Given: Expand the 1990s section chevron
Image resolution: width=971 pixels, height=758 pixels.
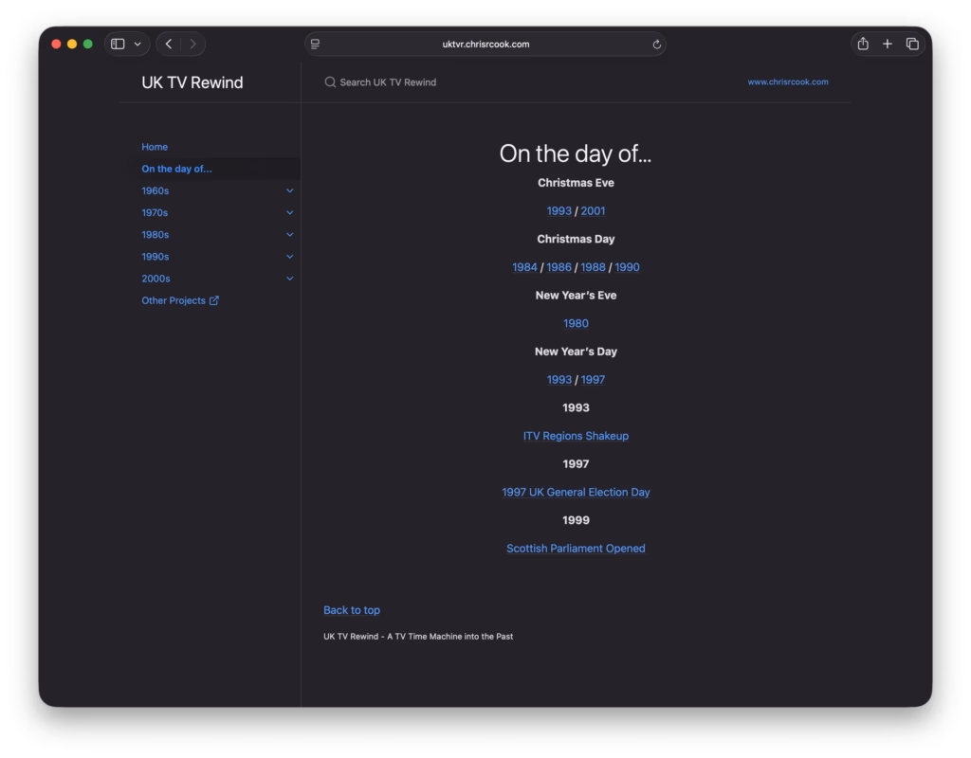Looking at the screenshot, I should click(x=290, y=256).
